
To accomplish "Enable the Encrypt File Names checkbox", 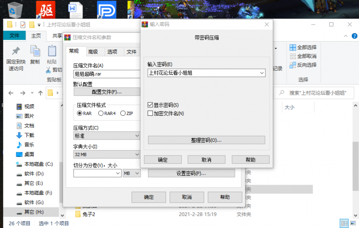I will [x=150, y=114].
